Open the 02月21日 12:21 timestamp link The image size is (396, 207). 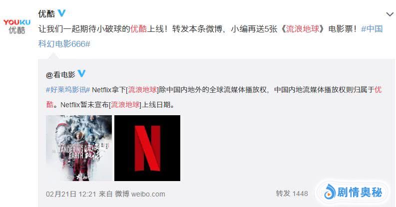71,194
